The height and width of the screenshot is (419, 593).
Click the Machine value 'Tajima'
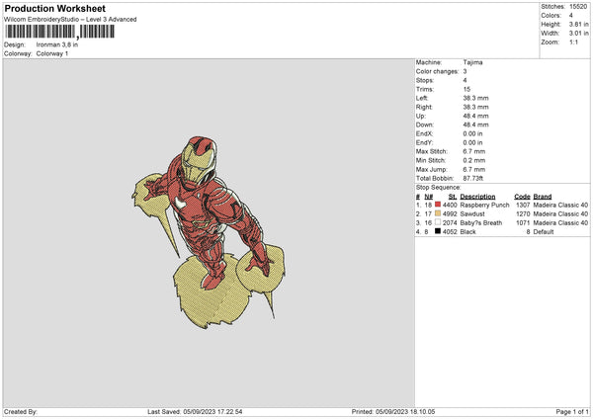(x=472, y=62)
